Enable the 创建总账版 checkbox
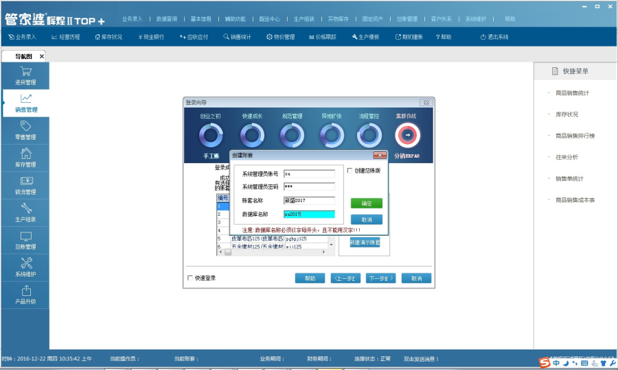The width and height of the screenshot is (618, 370). pos(351,171)
